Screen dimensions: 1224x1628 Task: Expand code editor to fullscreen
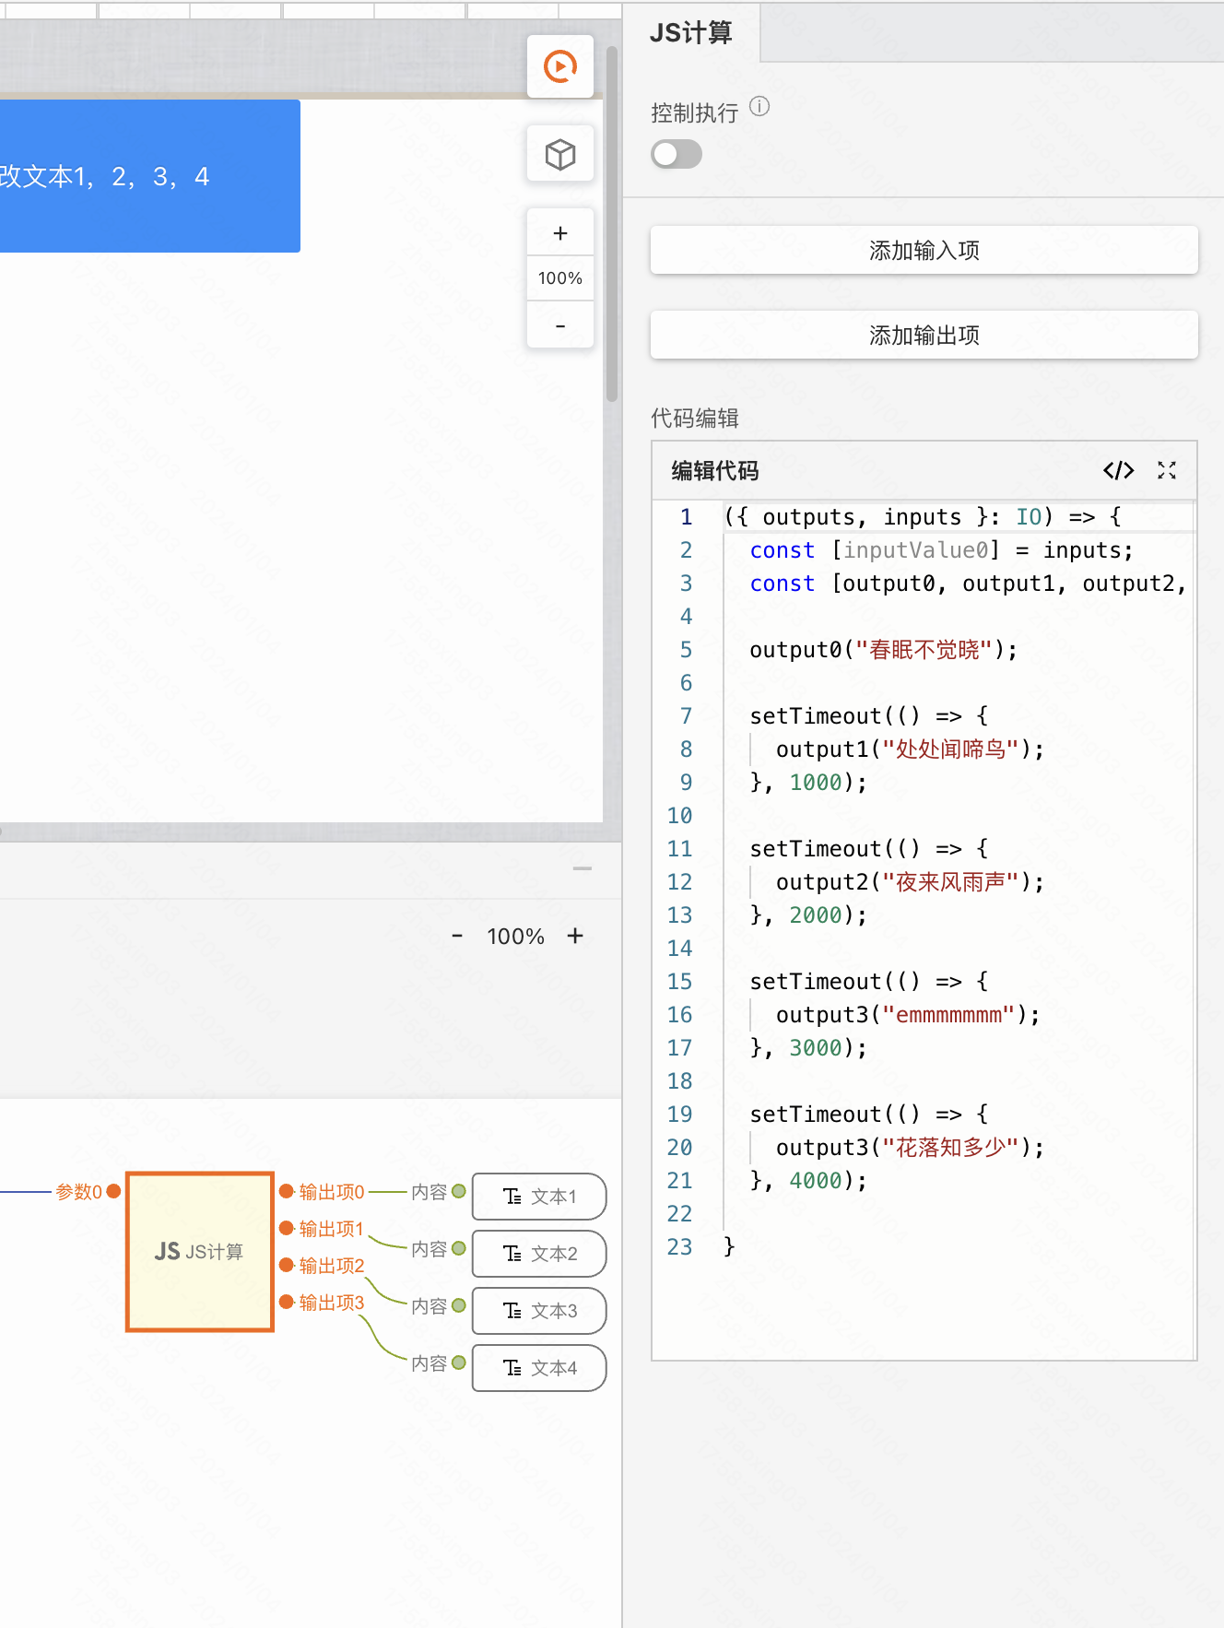1167,470
